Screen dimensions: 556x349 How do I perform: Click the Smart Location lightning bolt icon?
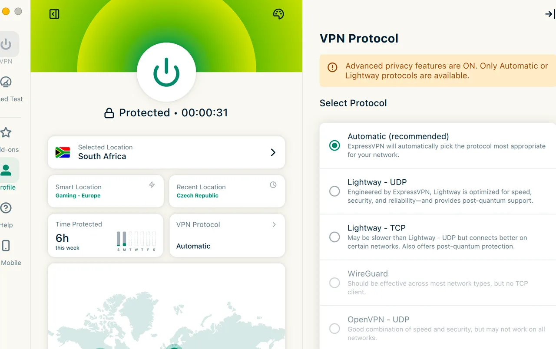tap(152, 185)
